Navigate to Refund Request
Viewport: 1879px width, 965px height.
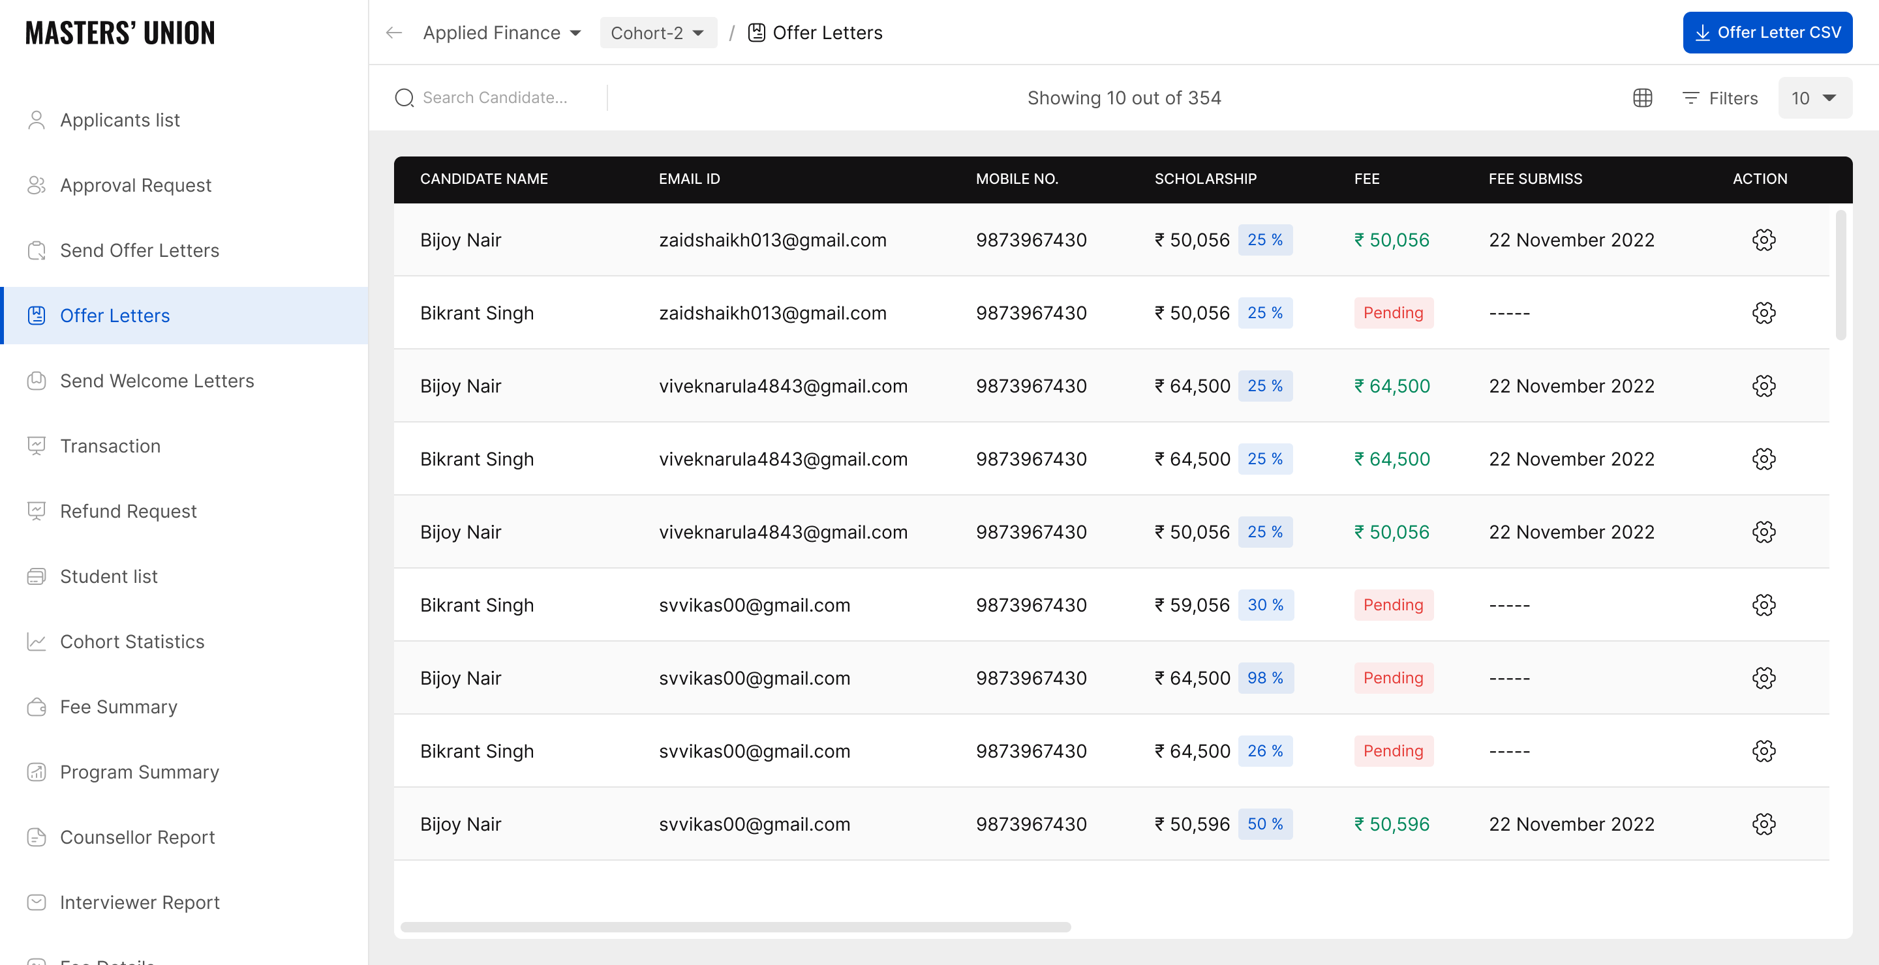point(129,511)
